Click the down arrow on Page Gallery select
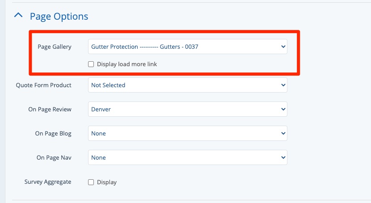The width and height of the screenshot is (371, 203). [x=282, y=47]
